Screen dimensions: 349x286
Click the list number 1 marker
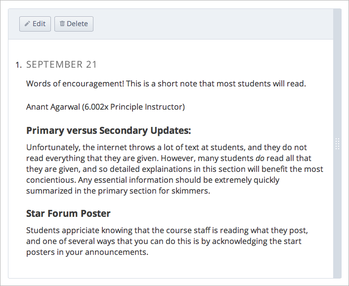tap(18, 65)
